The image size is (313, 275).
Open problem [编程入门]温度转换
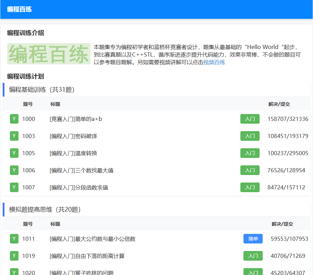74,153
